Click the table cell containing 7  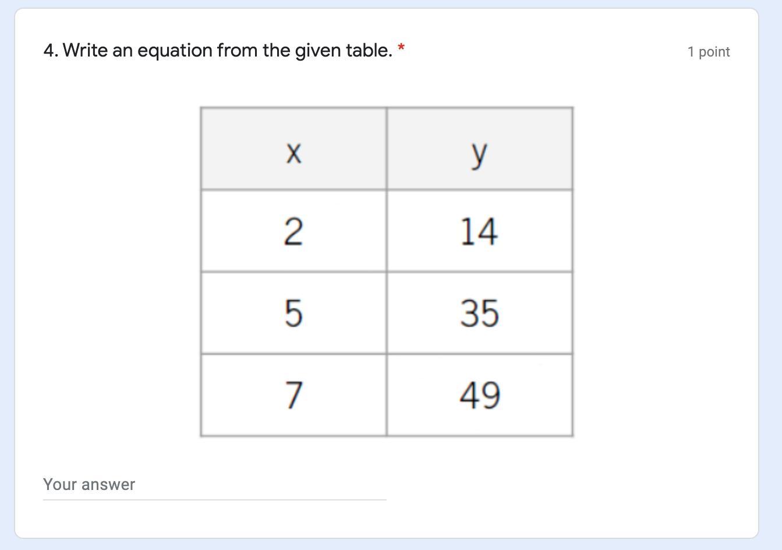tap(293, 395)
